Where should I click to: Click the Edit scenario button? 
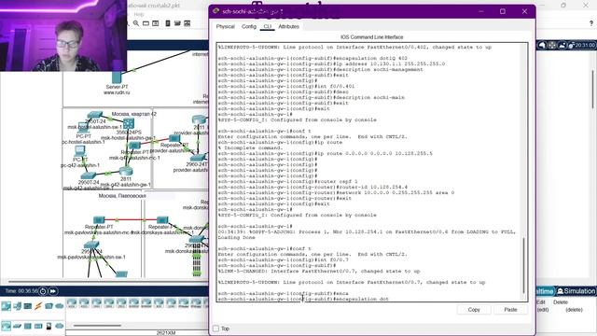pyautogui.click(x=541, y=302)
